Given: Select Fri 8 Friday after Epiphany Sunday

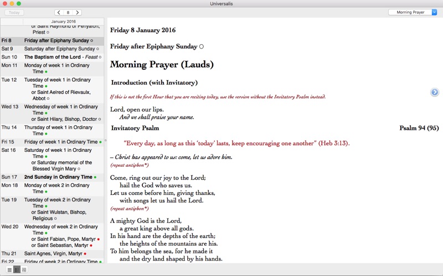Looking at the screenshot, I should pos(52,40).
